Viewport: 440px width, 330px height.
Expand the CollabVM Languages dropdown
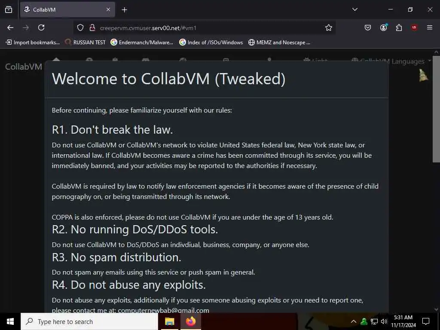[392, 61]
